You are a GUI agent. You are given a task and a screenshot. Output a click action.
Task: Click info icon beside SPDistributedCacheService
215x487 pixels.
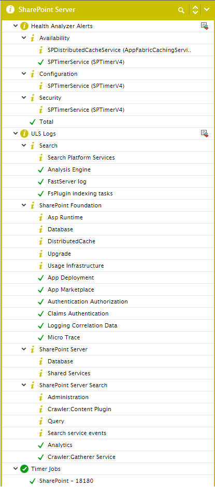click(x=40, y=50)
